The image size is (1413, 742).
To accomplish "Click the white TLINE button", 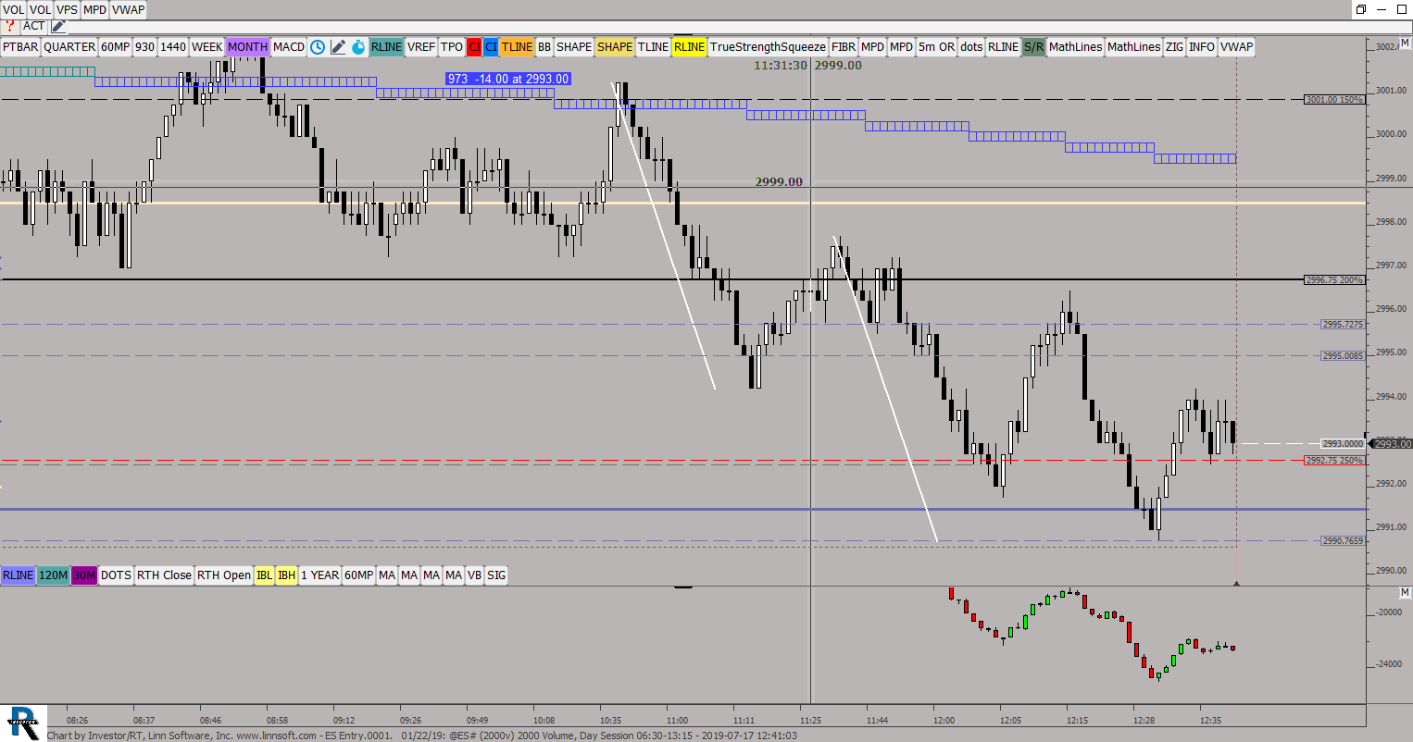I will (653, 47).
